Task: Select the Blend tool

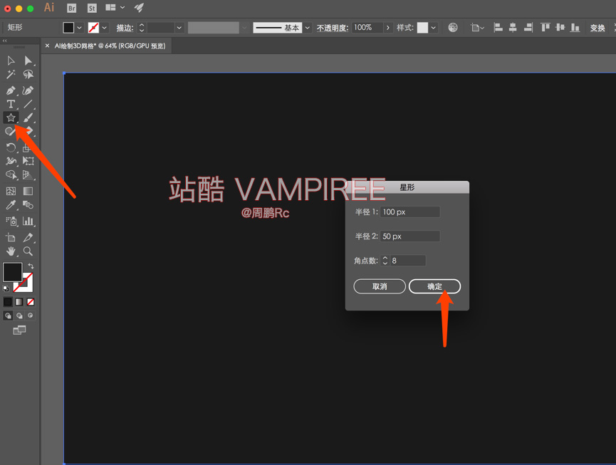Action: (x=28, y=204)
